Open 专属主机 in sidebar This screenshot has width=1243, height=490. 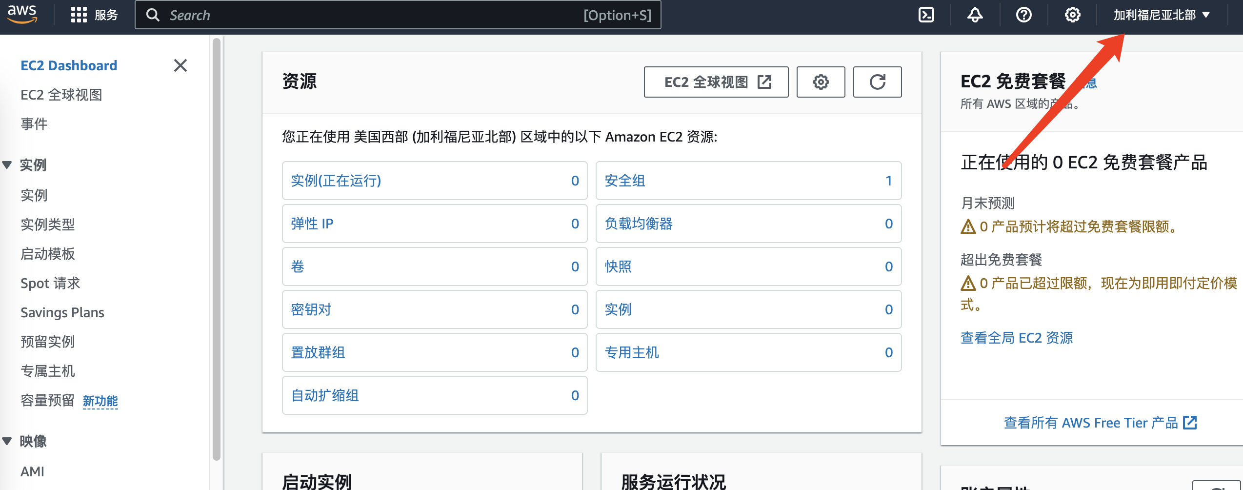(48, 371)
